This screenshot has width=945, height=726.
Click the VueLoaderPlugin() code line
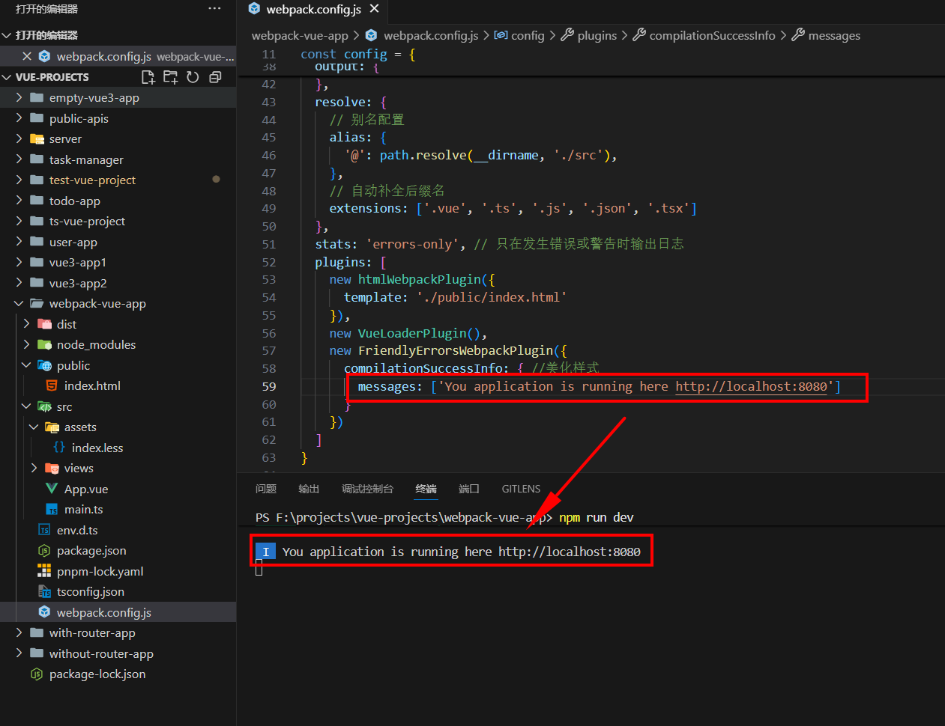[408, 333]
